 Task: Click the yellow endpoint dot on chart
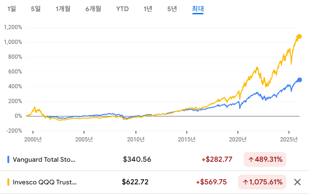299,37
